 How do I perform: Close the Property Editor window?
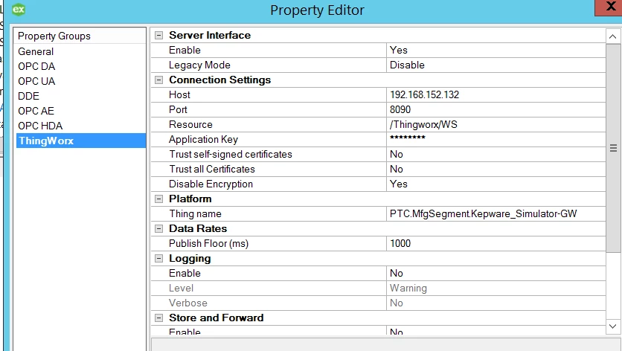point(609,7)
